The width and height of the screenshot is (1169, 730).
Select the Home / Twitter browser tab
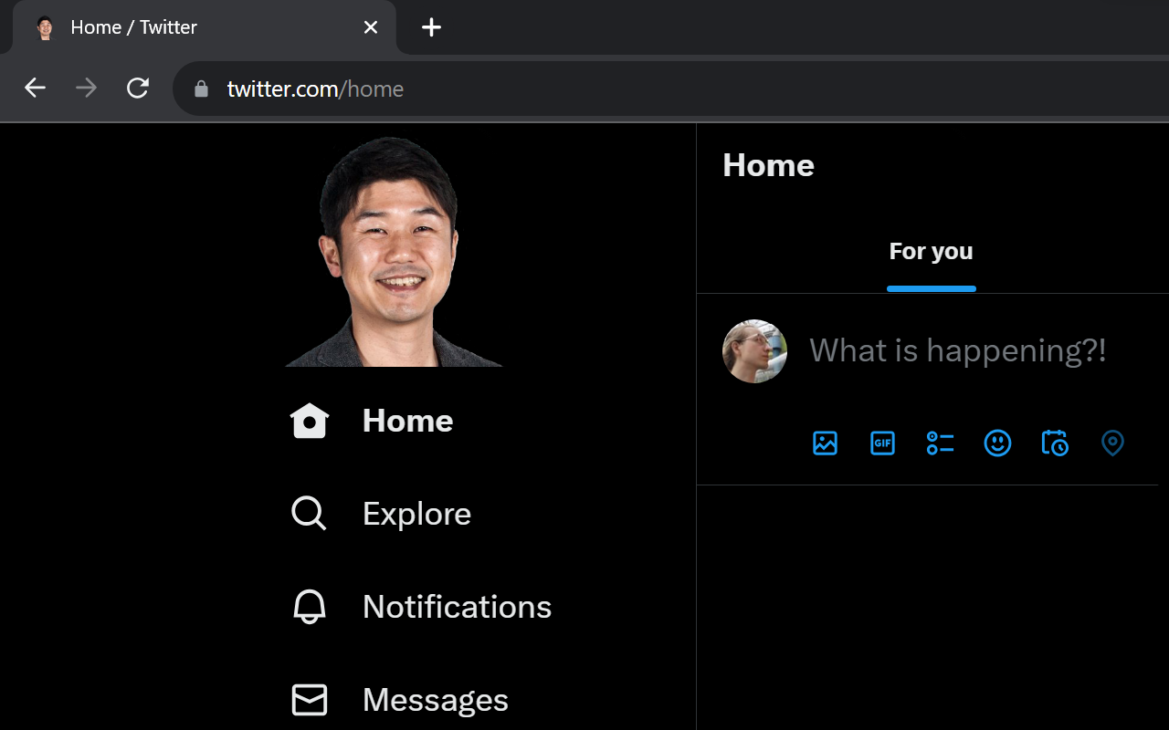[x=183, y=27]
